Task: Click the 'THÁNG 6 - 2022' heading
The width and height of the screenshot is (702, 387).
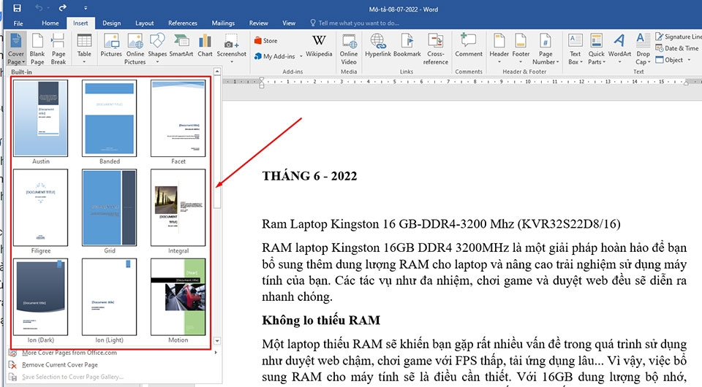Action: (x=309, y=176)
